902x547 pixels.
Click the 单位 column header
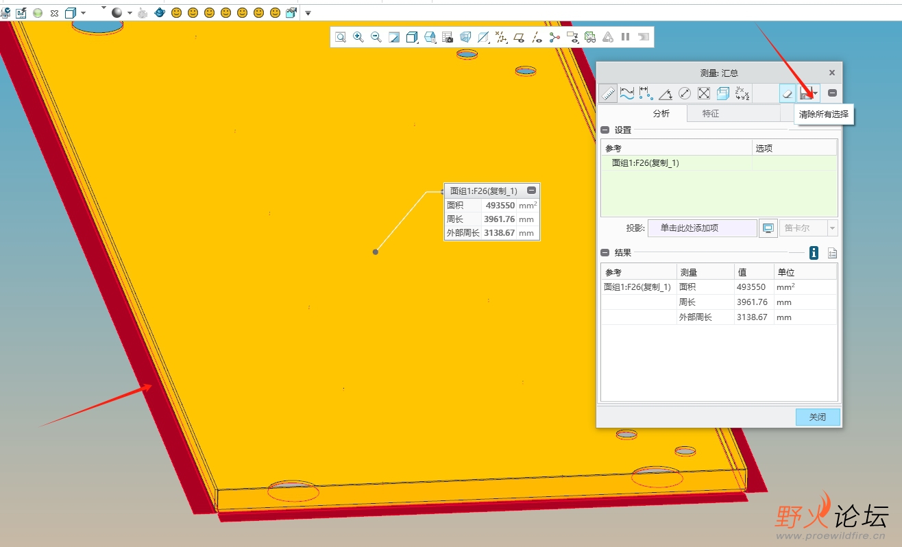(805, 271)
